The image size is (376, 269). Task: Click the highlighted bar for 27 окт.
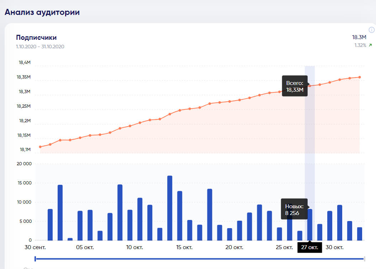[x=310, y=225]
